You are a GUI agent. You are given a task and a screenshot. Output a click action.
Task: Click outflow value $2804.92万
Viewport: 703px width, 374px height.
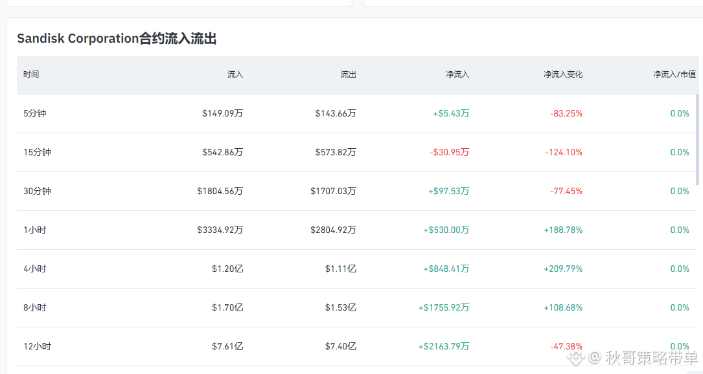coord(333,230)
